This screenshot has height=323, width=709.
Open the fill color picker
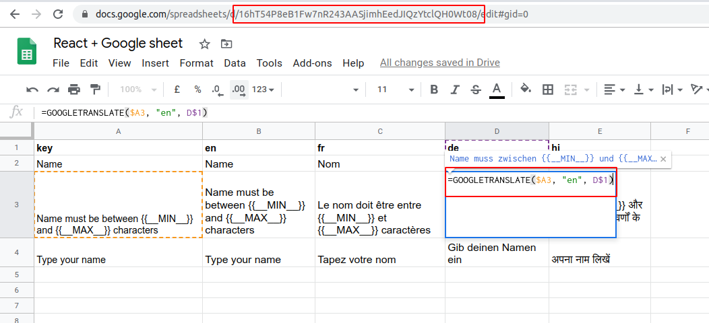coord(526,89)
